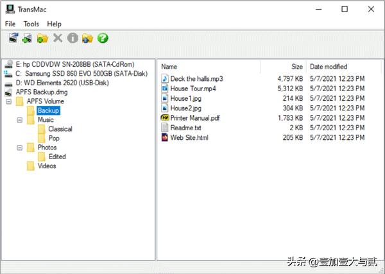
Task: Select Photos folder label in tree
Action: (47, 148)
